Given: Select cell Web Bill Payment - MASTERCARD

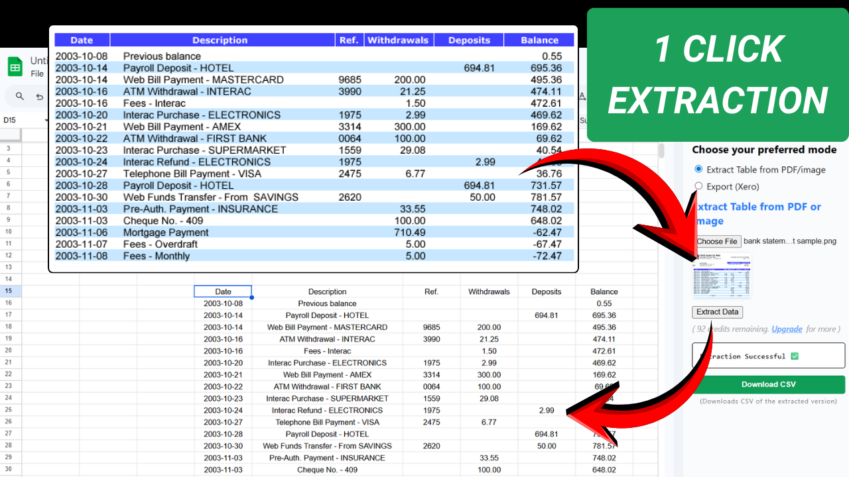Looking at the screenshot, I should [327, 327].
